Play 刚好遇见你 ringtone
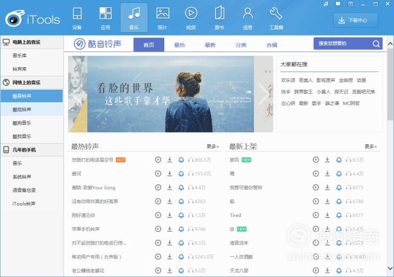This screenshot has width=394, height=277. coord(158,215)
